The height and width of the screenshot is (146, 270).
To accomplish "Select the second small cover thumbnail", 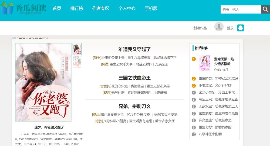I will pos(77,62).
